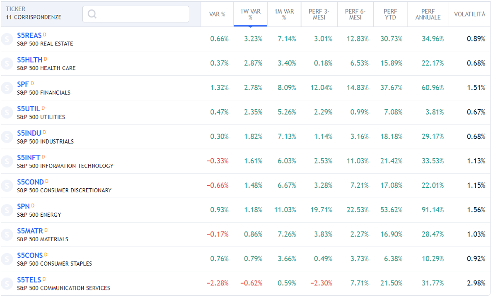Sort by 1M VAR % column header
The width and height of the screenshot is (493, 297).
284,14
